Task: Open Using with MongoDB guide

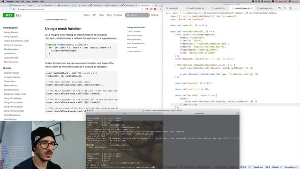Action: click(13, 107)
